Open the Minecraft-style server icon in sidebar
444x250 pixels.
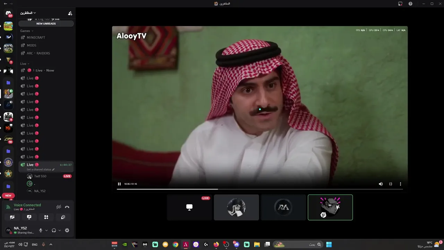tap(8, 26)
